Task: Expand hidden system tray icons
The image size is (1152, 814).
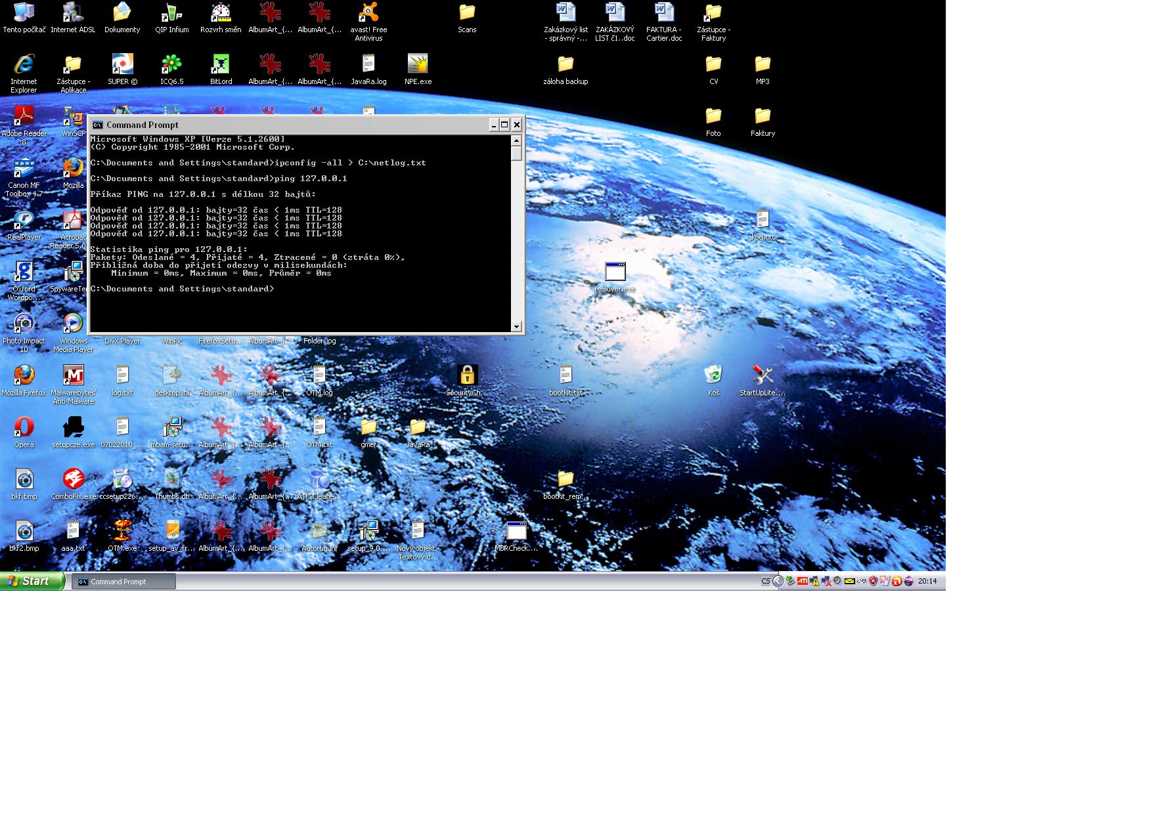Action: point(778,581)
